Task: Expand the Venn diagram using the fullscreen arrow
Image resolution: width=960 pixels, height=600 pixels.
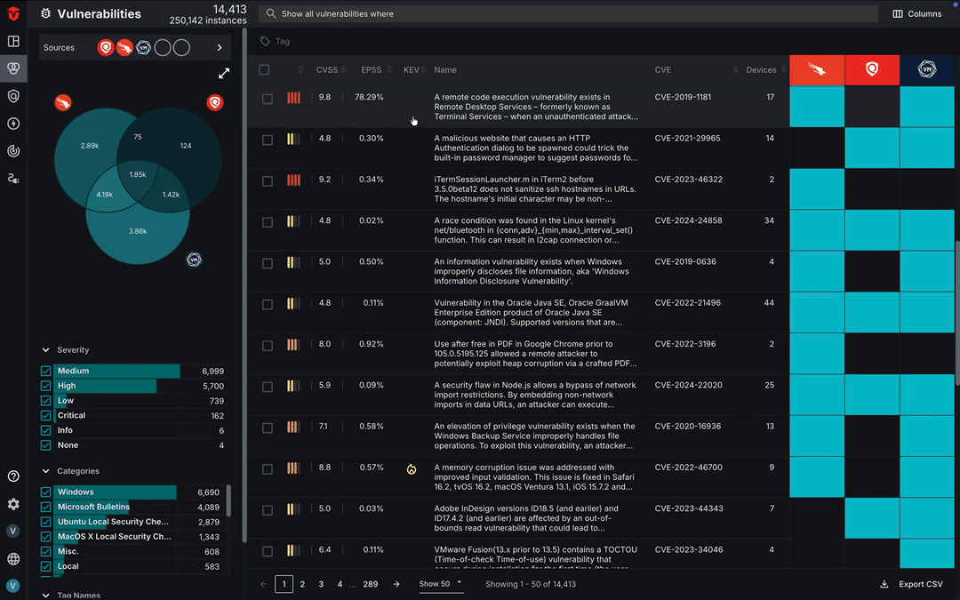Action: point(224,73)
